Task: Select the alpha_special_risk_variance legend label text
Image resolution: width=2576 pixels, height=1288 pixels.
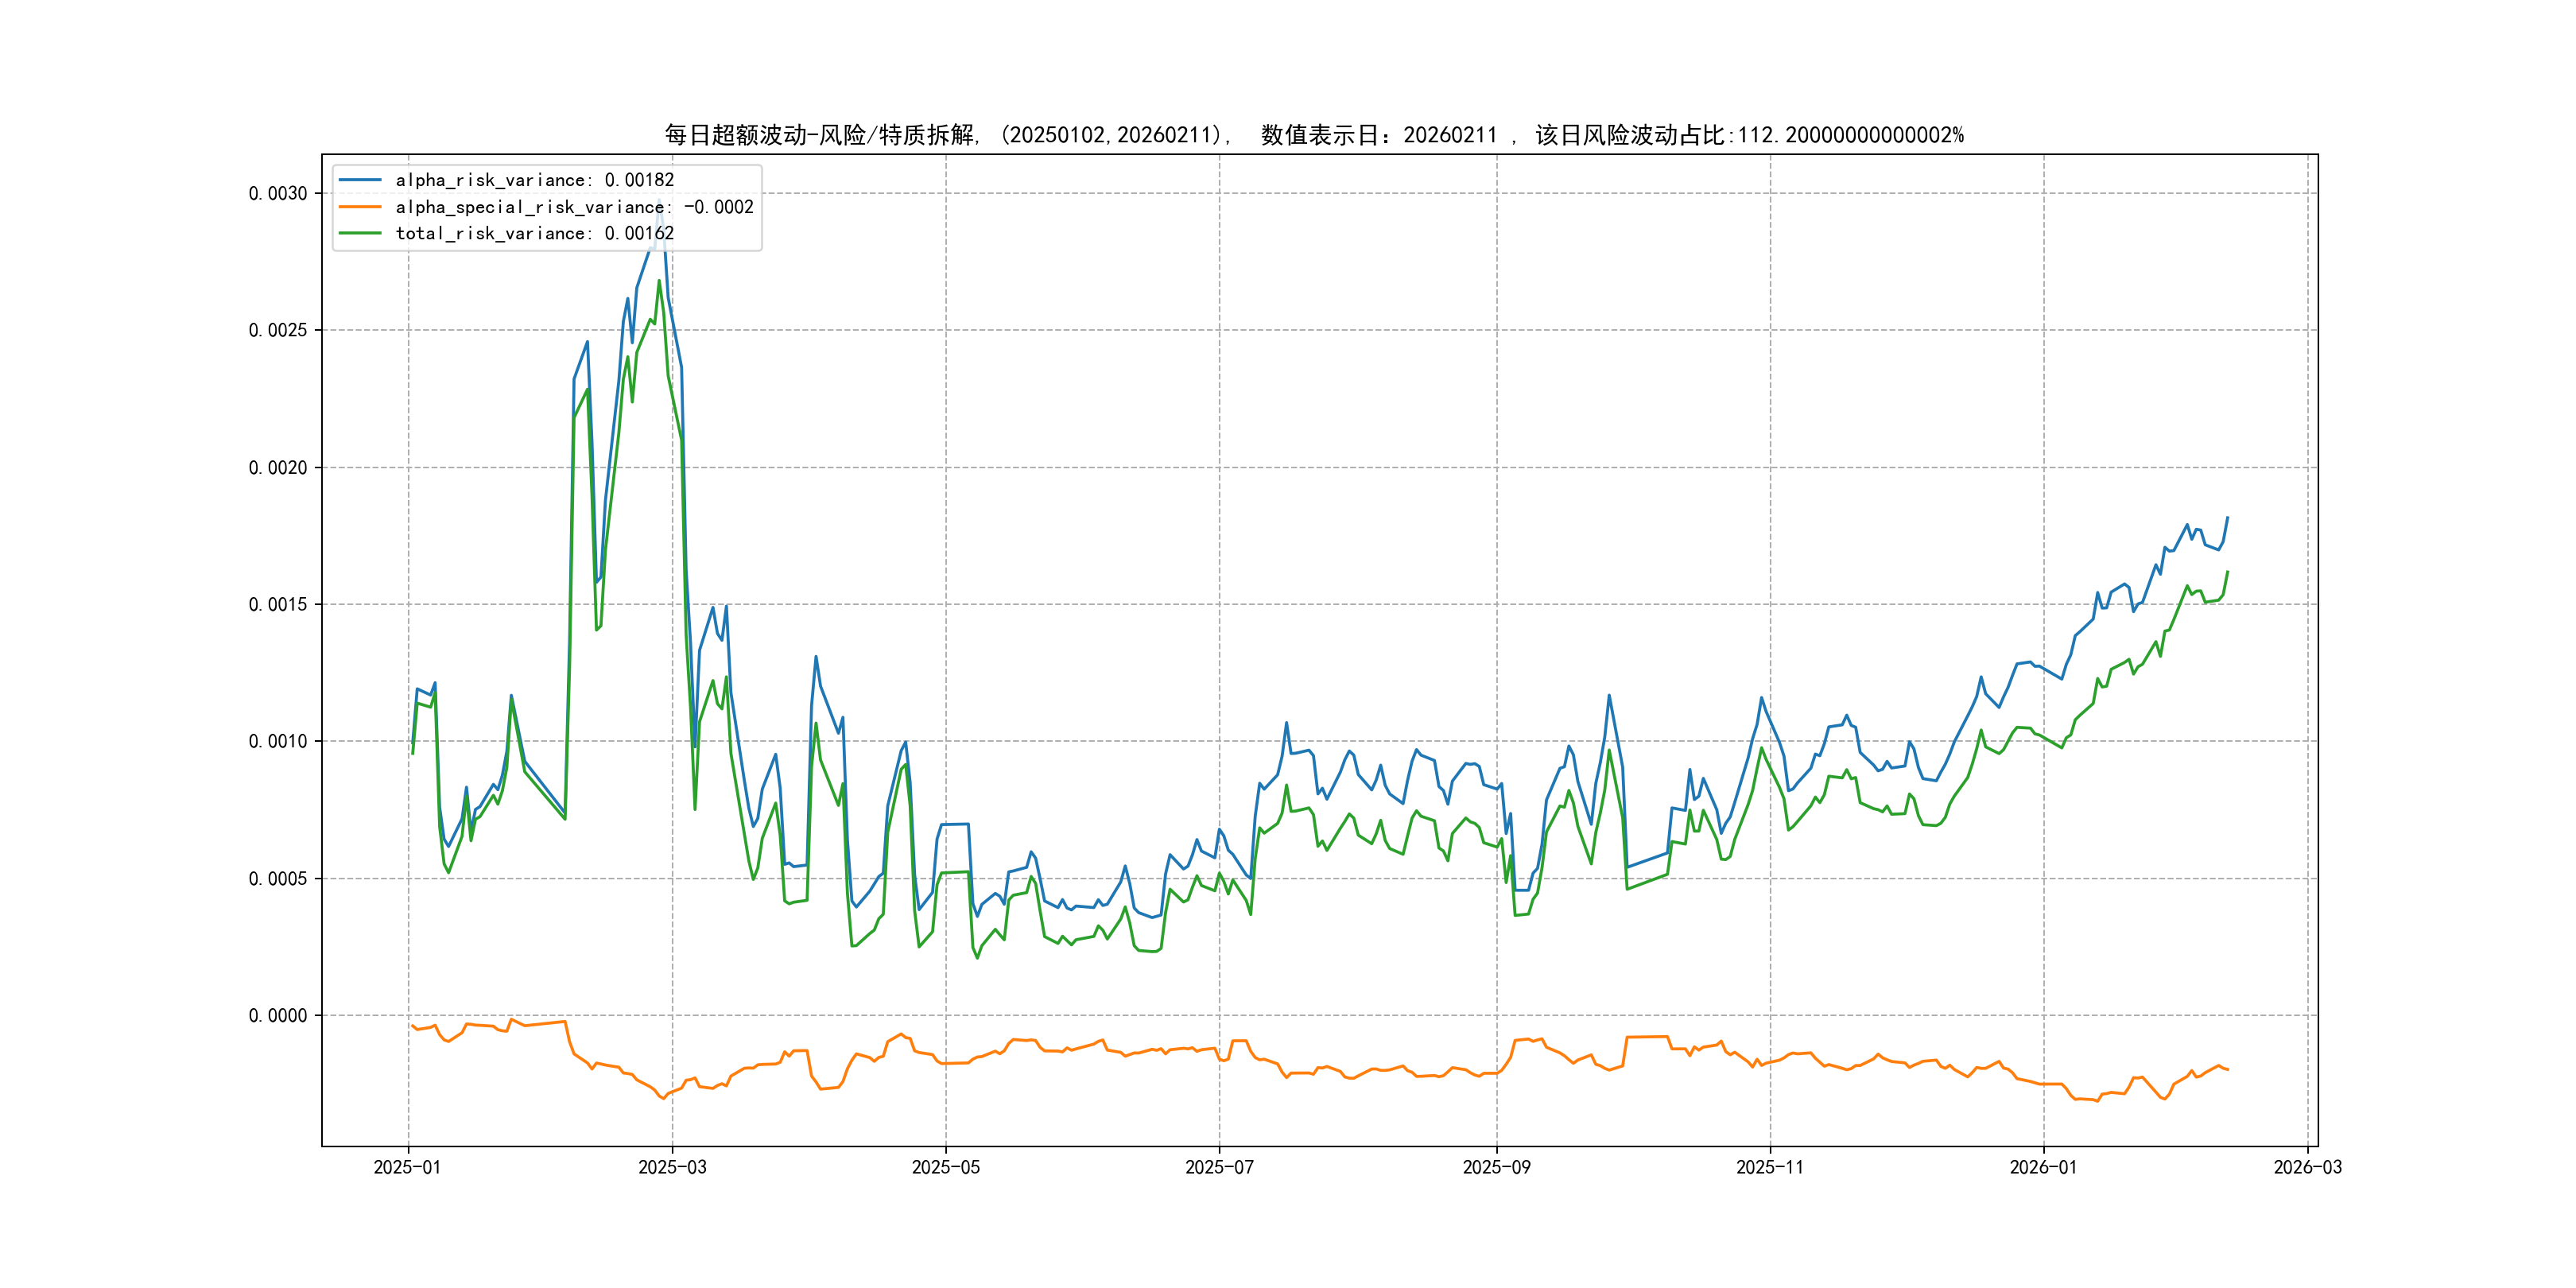Action: 574,207
